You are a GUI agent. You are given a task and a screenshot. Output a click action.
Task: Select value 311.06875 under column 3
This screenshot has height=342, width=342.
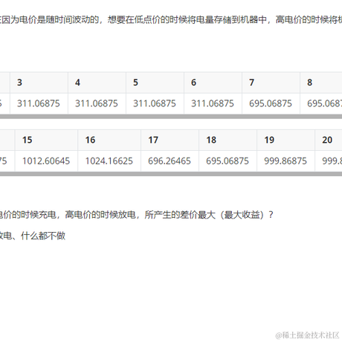click(39, 103)
